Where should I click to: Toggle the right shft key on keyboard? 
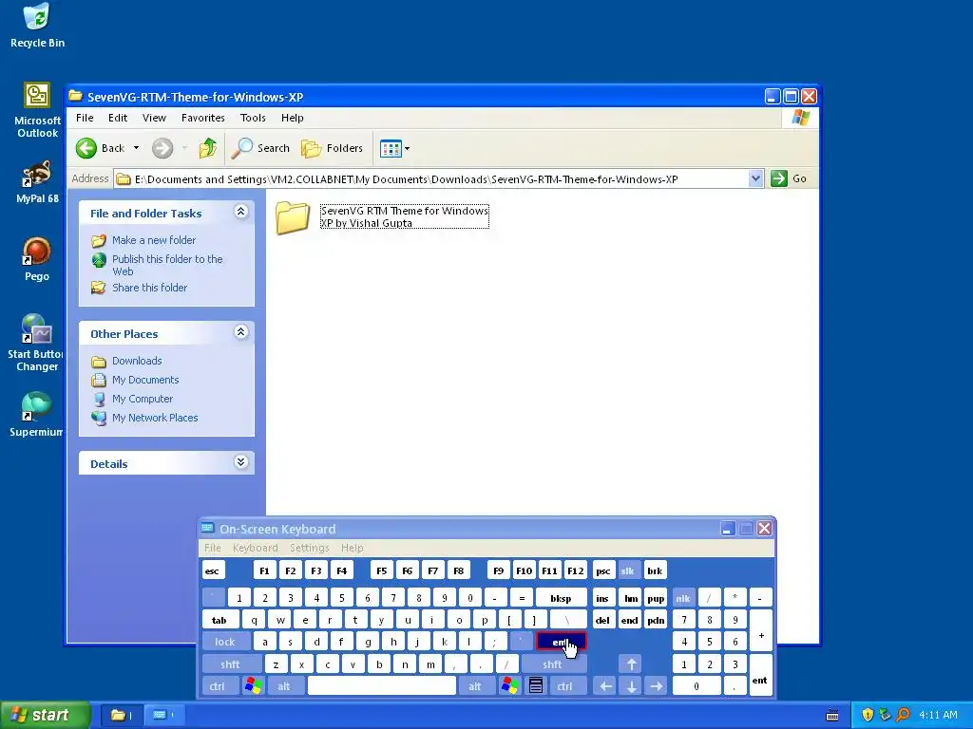pyautogui.click(x=552, y=664)
